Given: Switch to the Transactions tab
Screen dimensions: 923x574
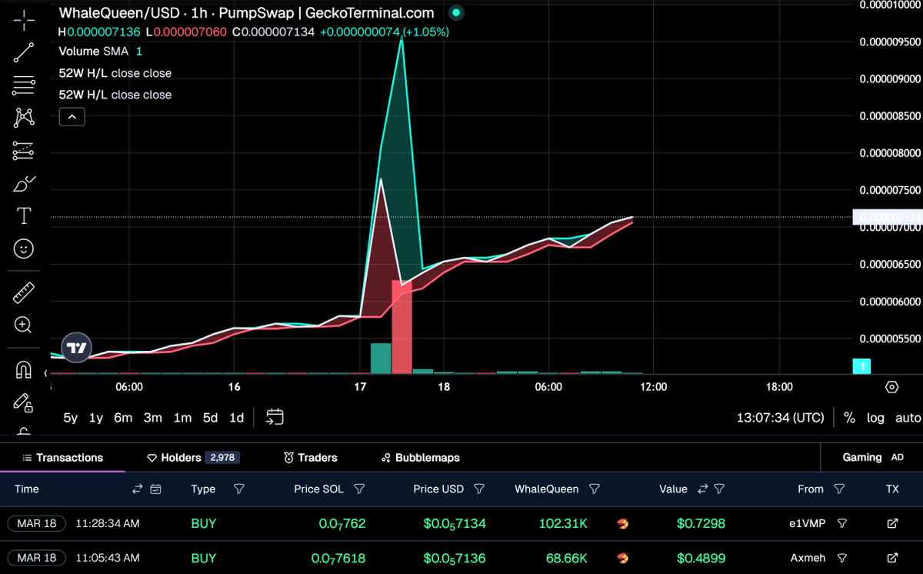Looking at the screenshot, I should (x=62, y=457).
